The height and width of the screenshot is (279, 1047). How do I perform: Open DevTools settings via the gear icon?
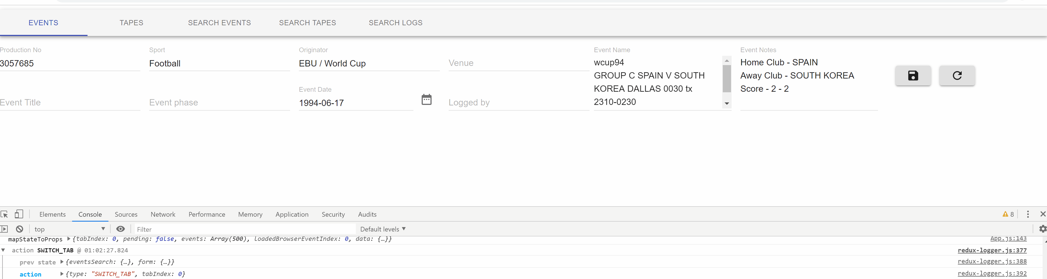[1042, 229]
